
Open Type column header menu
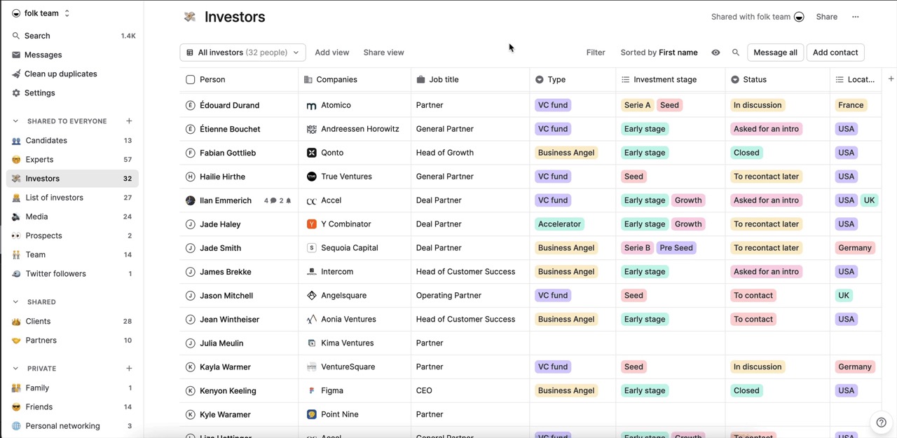(573, 80)
